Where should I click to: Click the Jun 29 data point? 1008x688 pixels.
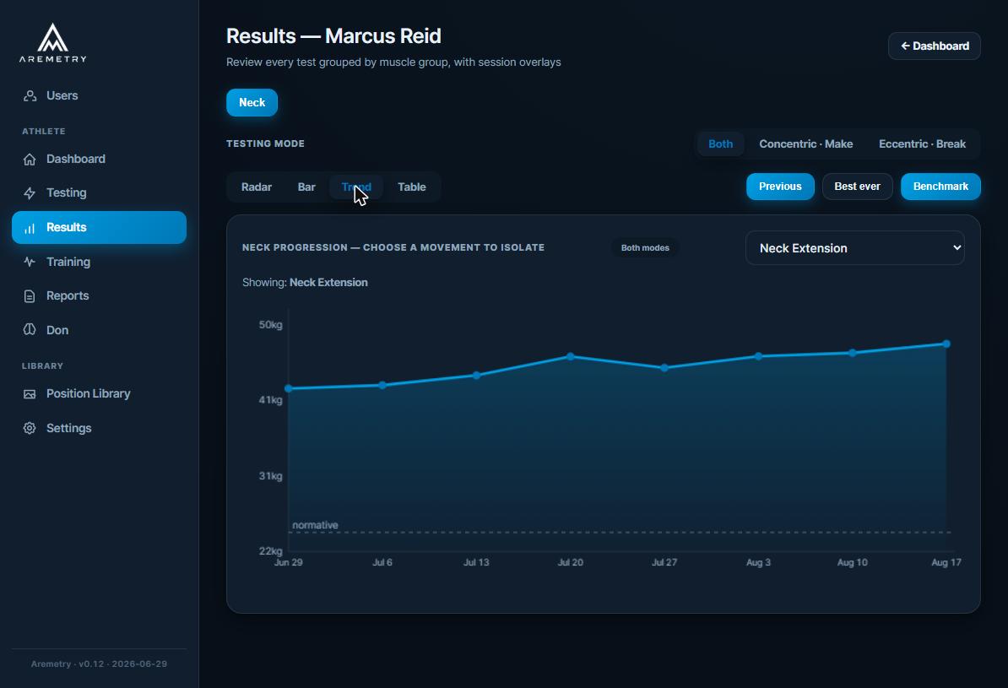coord(289,388)
